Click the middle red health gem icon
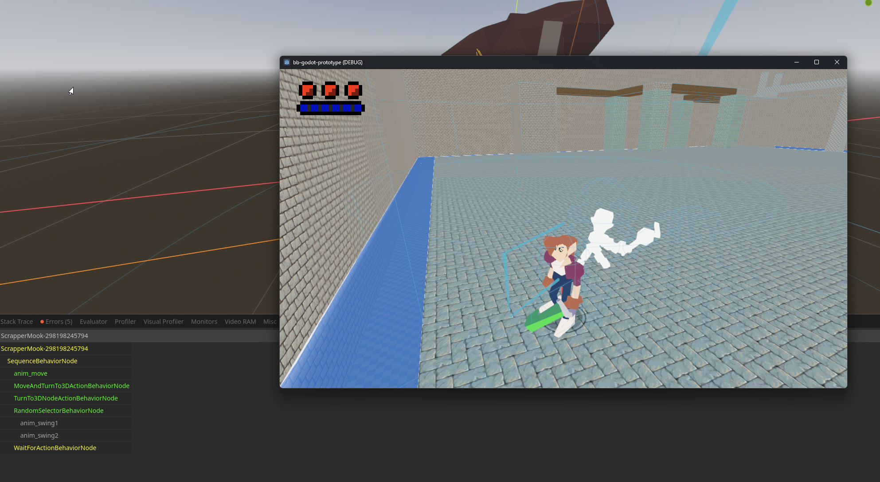880x482 pixels. coord(330,90)
